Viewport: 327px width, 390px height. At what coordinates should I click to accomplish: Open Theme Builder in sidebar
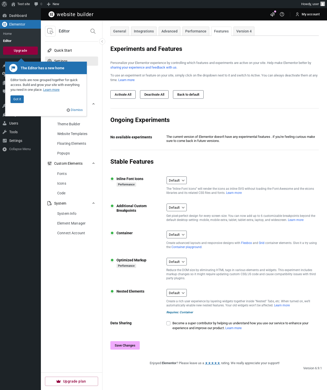tap(69, 124)
